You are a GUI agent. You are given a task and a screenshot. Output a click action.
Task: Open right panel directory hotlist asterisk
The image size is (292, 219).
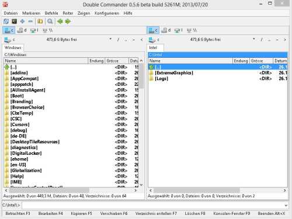point(254,40)
